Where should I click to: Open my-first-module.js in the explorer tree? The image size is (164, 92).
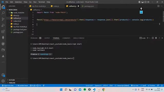tap(17, 27)
